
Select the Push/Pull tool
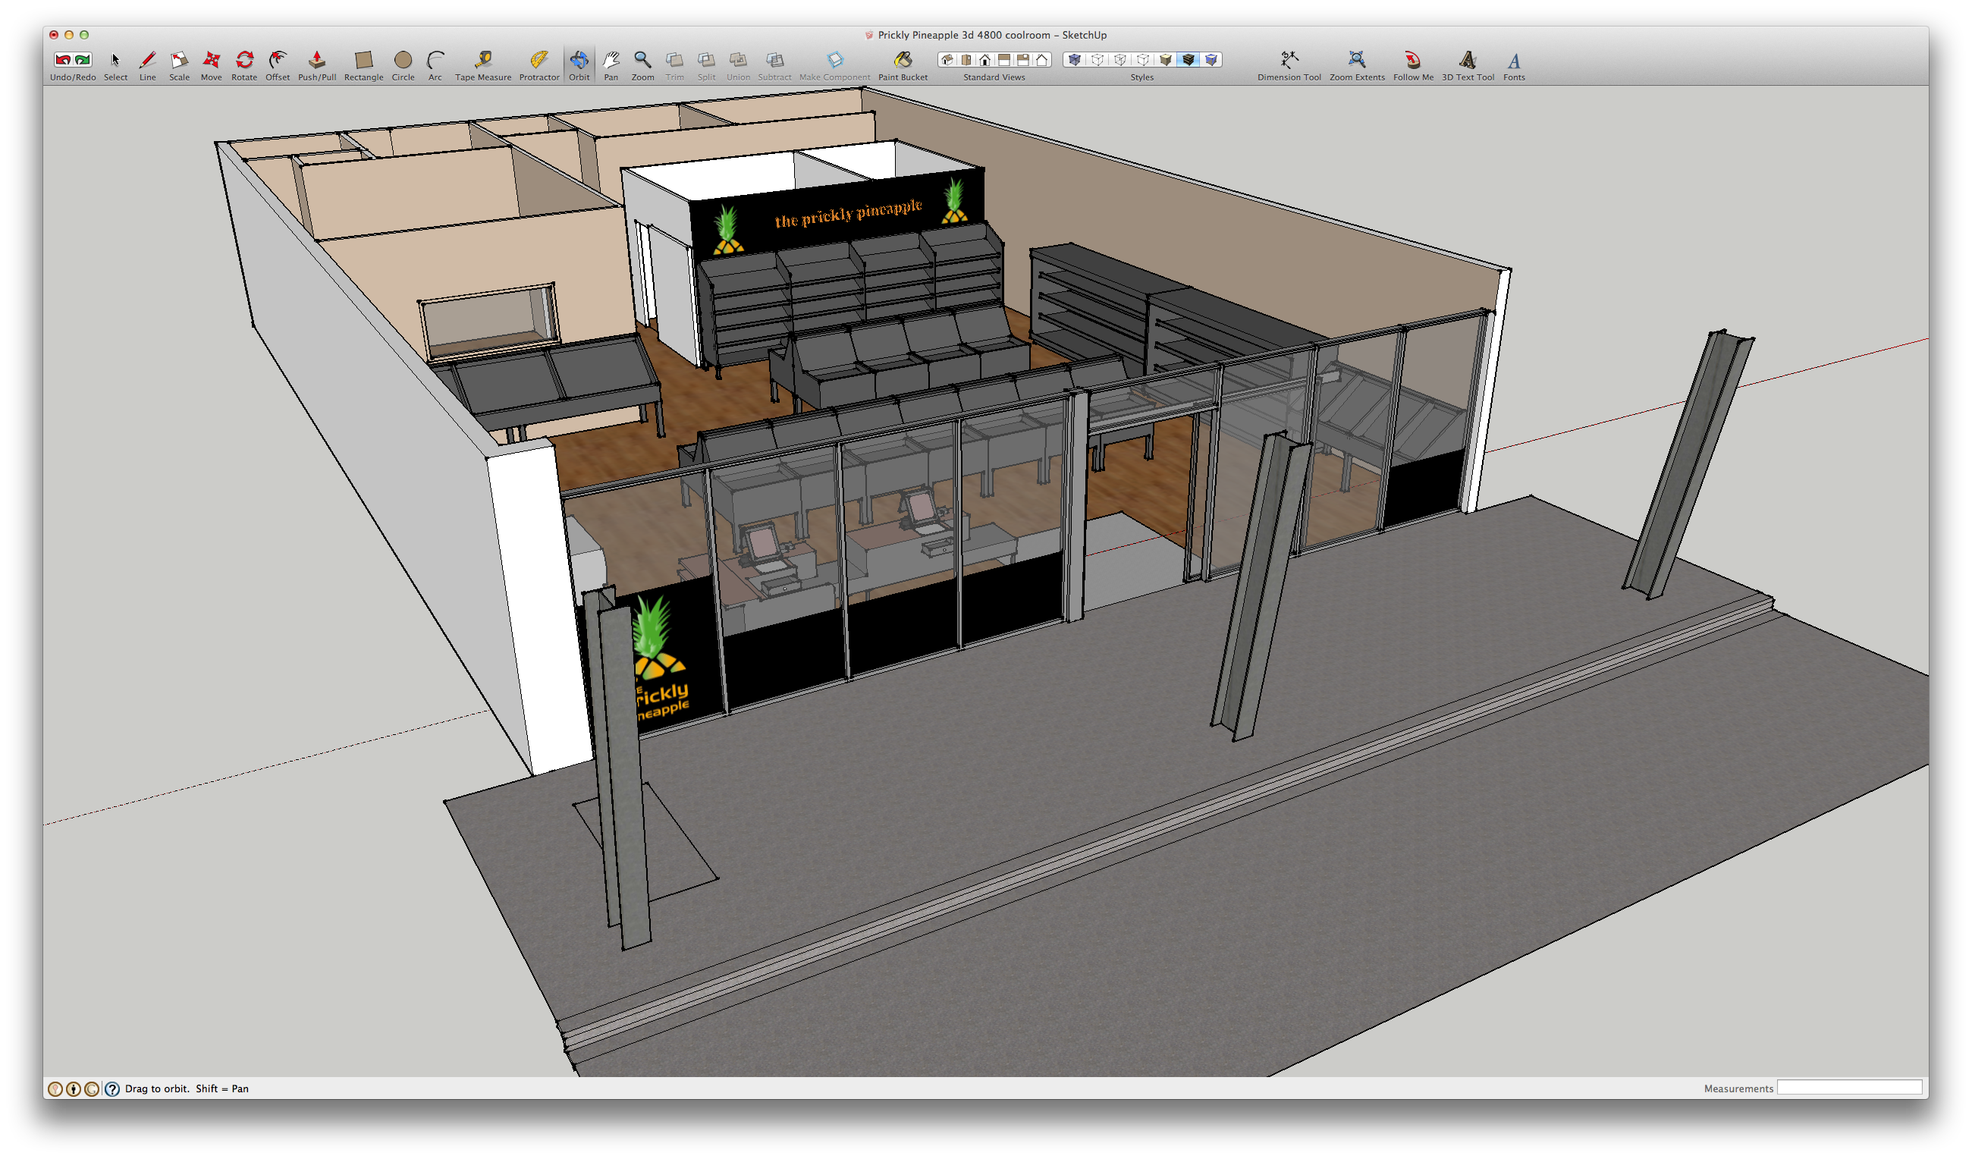[x=316, y=60]
